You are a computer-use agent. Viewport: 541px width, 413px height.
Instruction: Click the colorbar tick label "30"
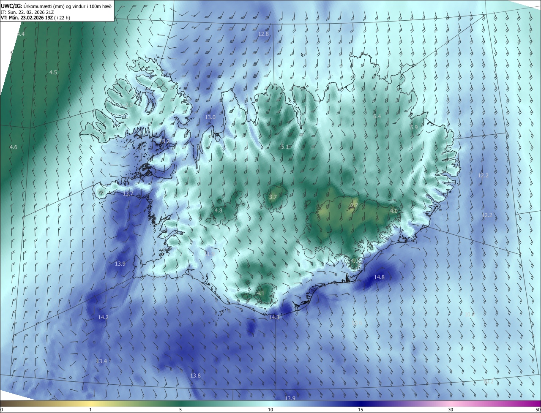click(x=451, y=410)
